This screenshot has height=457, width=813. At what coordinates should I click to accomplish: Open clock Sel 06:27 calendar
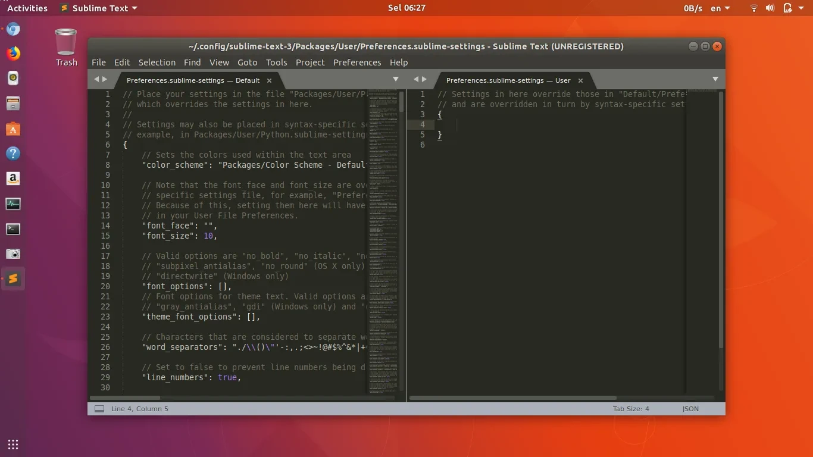click(x=406, y=8)
